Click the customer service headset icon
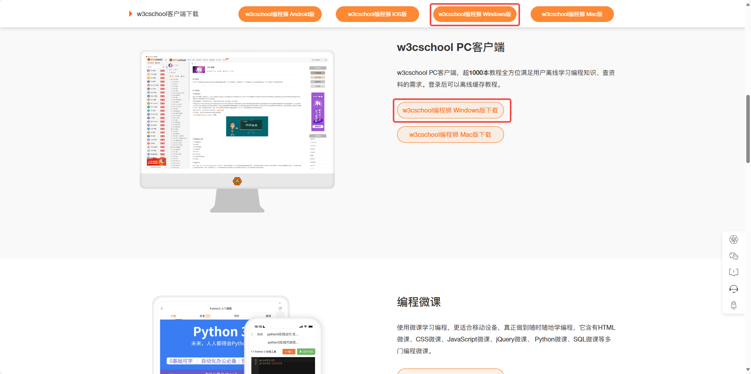The image size is (751, 374). [x=733, y=289]
